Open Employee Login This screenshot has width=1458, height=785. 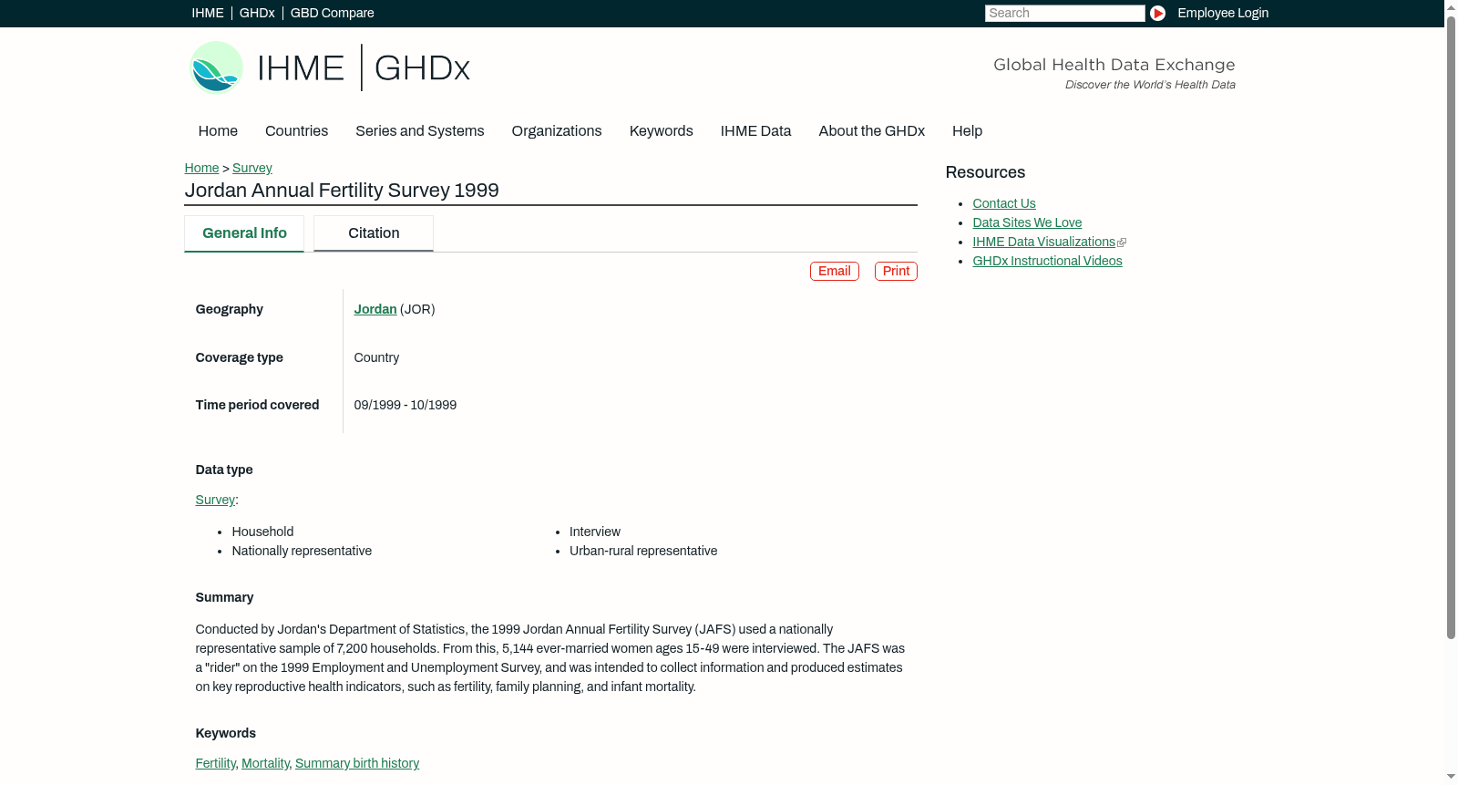(x=1223, y=13)
